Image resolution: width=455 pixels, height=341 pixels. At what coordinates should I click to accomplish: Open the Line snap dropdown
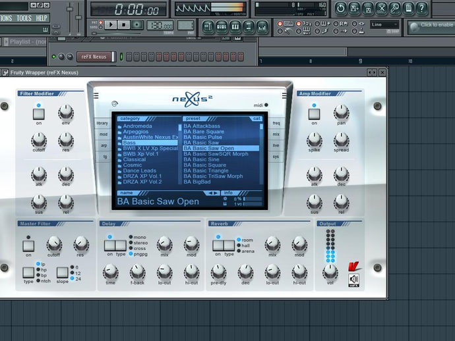pyautogui.click(x=384, y=24)
